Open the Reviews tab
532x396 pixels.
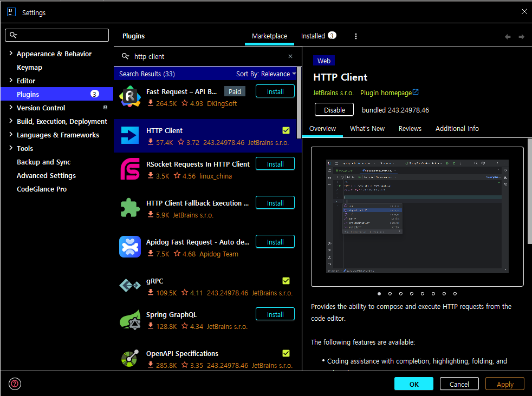410,129
